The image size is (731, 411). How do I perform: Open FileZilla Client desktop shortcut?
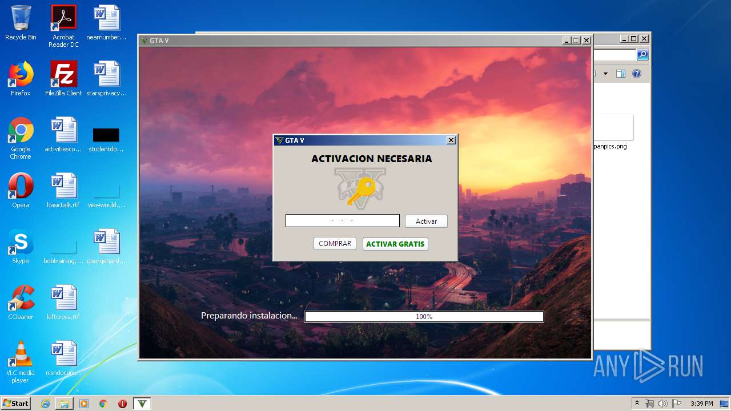pyautogui.click(x=63, y=79)
